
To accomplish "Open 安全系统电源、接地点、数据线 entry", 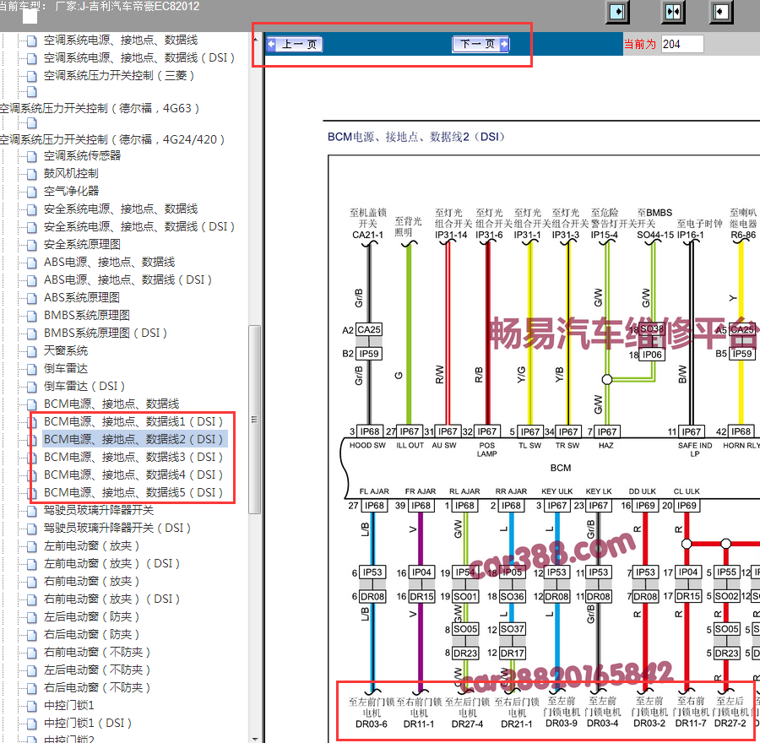I will pos(121,209).
